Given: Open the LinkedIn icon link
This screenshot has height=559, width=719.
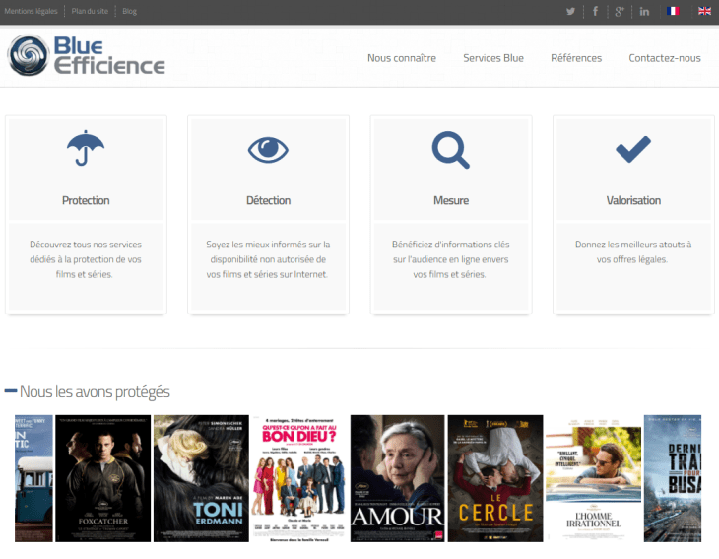Looking at the screenshot, I should coord(644,12).
